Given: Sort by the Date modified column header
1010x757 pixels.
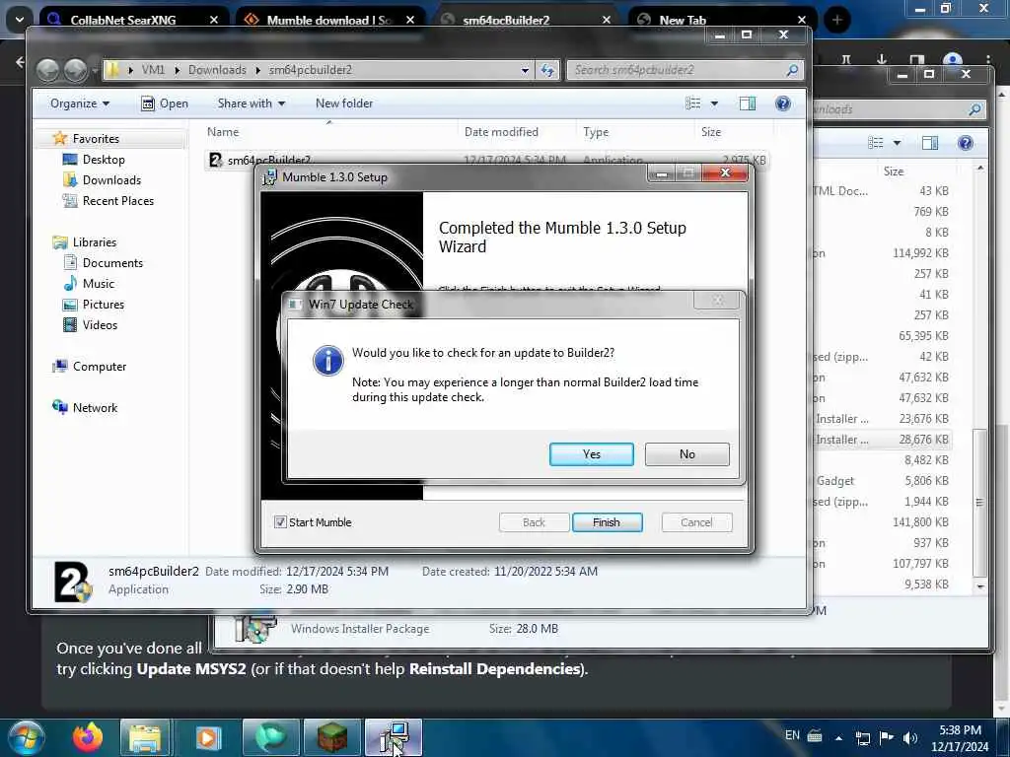Looking at the screenshot, I should coord(501,131).
